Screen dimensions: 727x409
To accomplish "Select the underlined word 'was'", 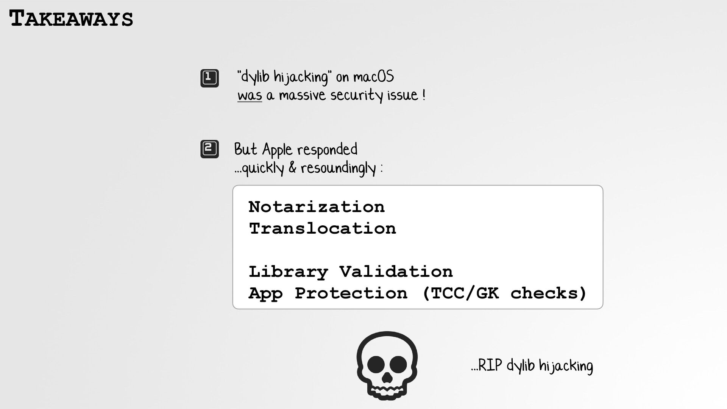I will pyautogui.click(x=250, y=95).
